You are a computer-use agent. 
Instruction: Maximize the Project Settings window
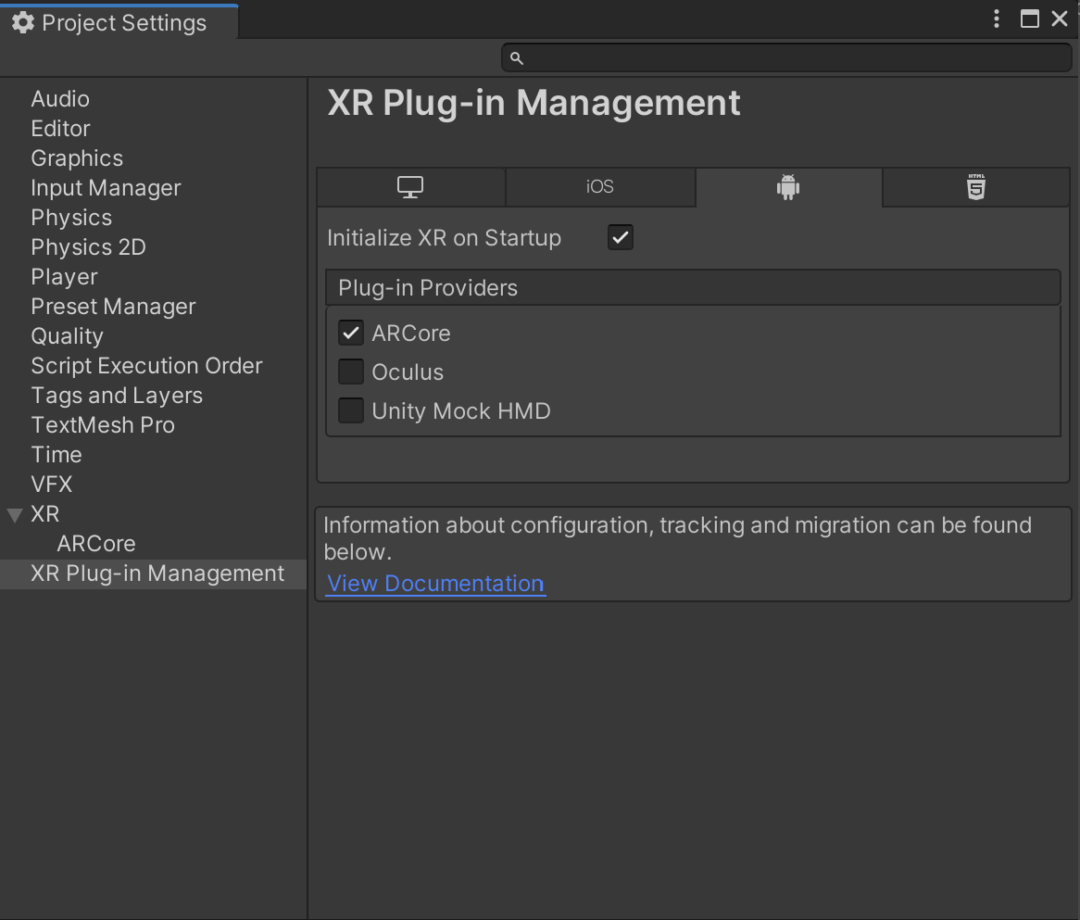tap(1029, 19)
